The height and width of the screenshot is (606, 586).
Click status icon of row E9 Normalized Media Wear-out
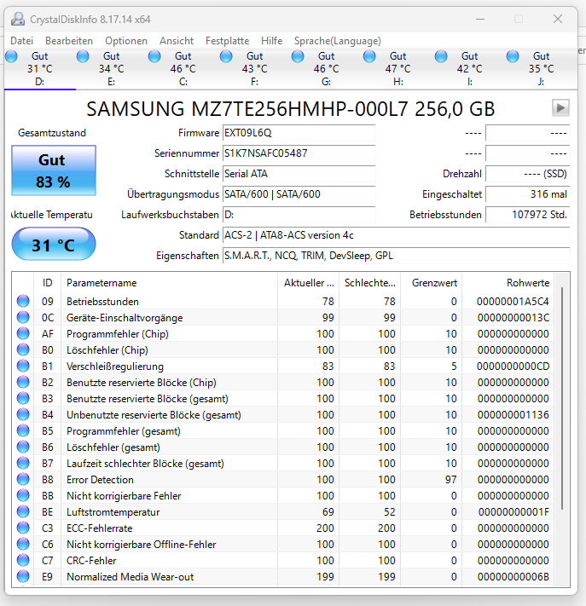coord(23,577)
